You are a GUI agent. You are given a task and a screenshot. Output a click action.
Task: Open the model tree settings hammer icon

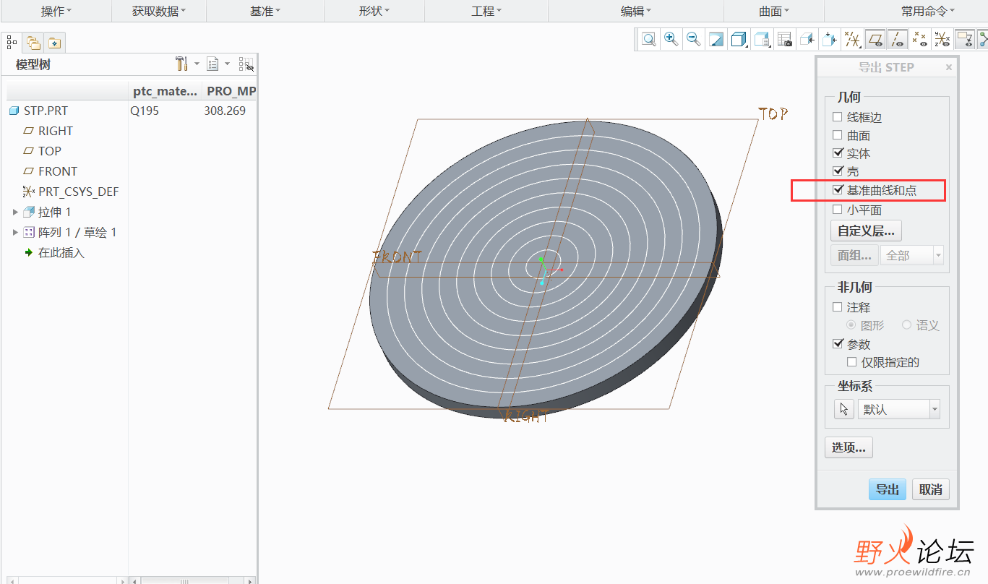click(x=181, y=64)
